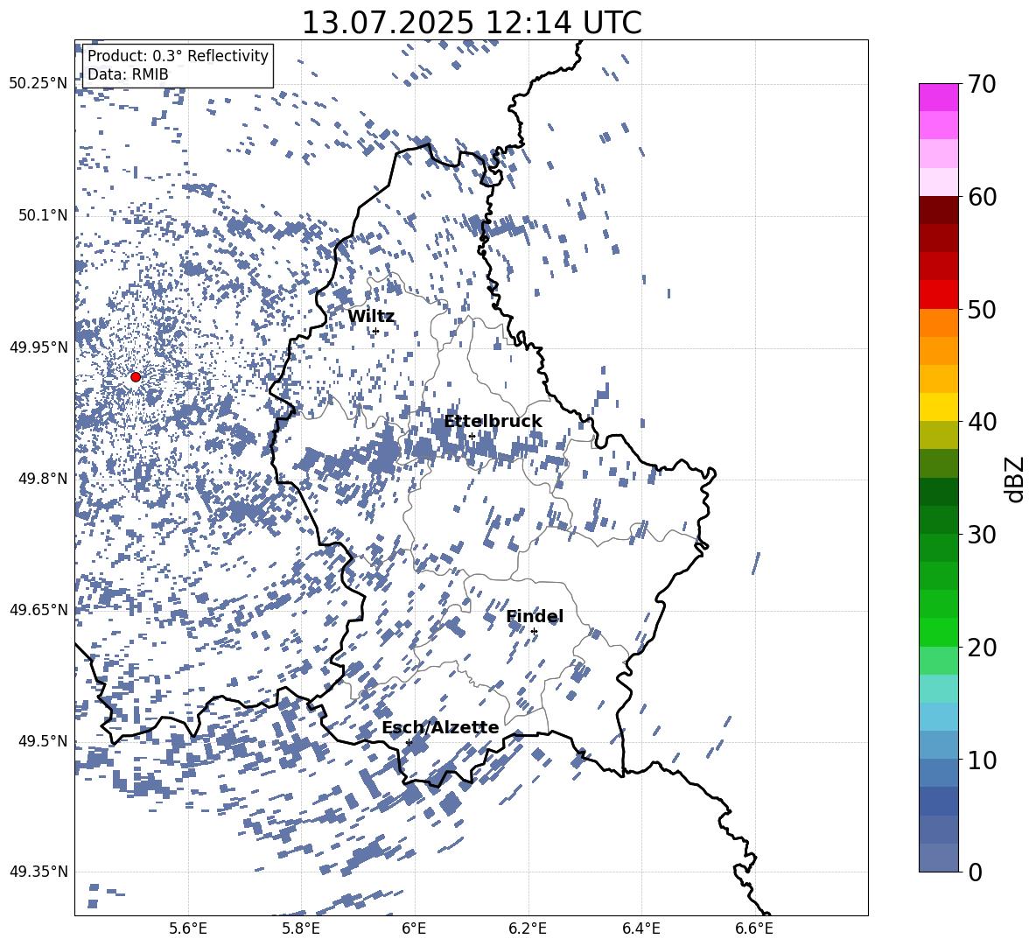
Task: Click the 50.1°N latitude label
Action: (x=43, y=215)
